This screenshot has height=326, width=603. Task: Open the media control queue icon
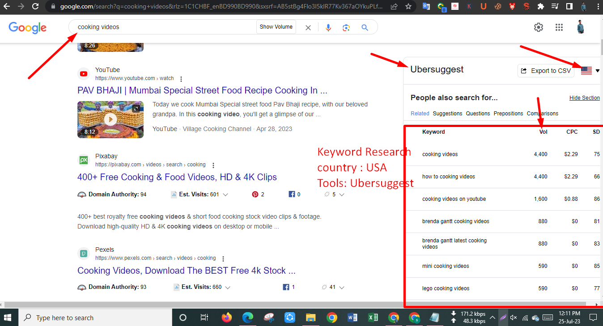[x=555, y=7]
